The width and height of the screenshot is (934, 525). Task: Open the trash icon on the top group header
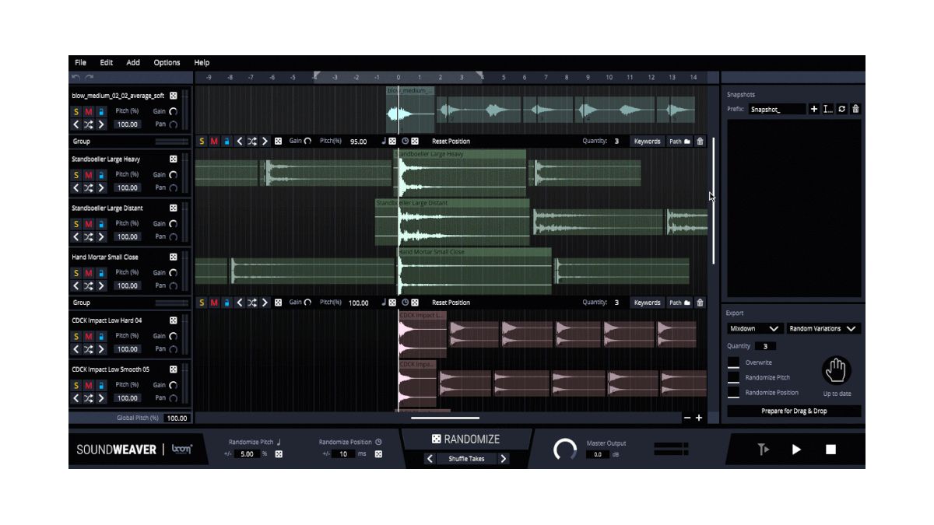[x=700, y=141]
